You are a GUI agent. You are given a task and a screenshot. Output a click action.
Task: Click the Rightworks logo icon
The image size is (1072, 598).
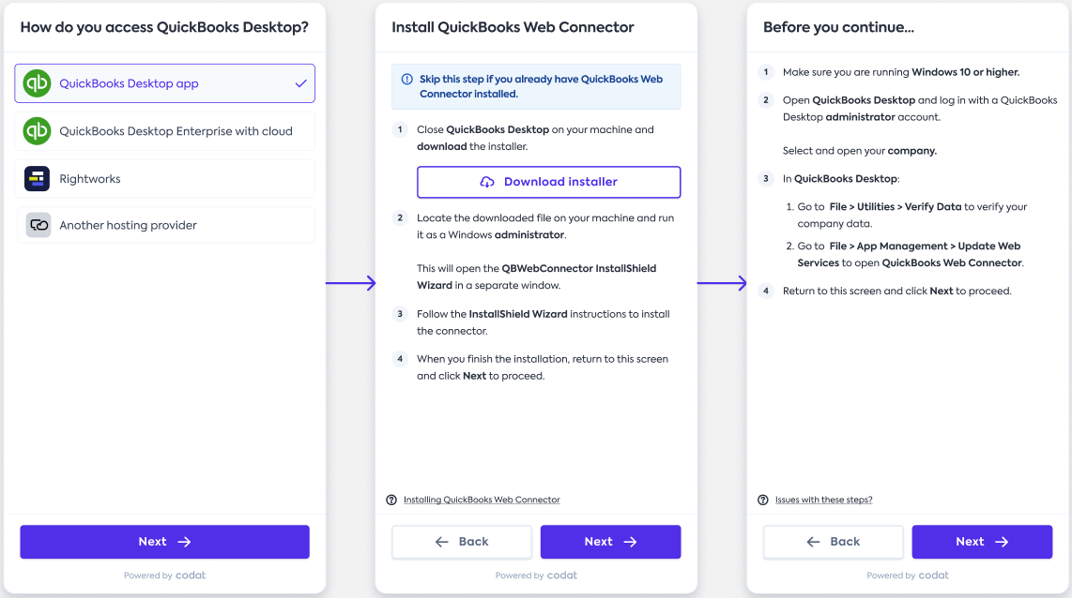(x=37, y=179)
